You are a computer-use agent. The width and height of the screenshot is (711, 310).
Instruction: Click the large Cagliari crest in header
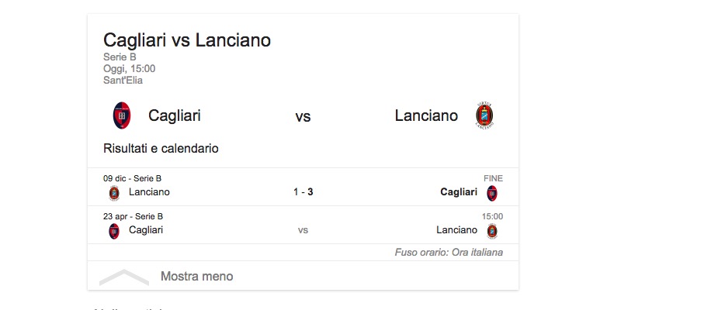click(121, 115)
